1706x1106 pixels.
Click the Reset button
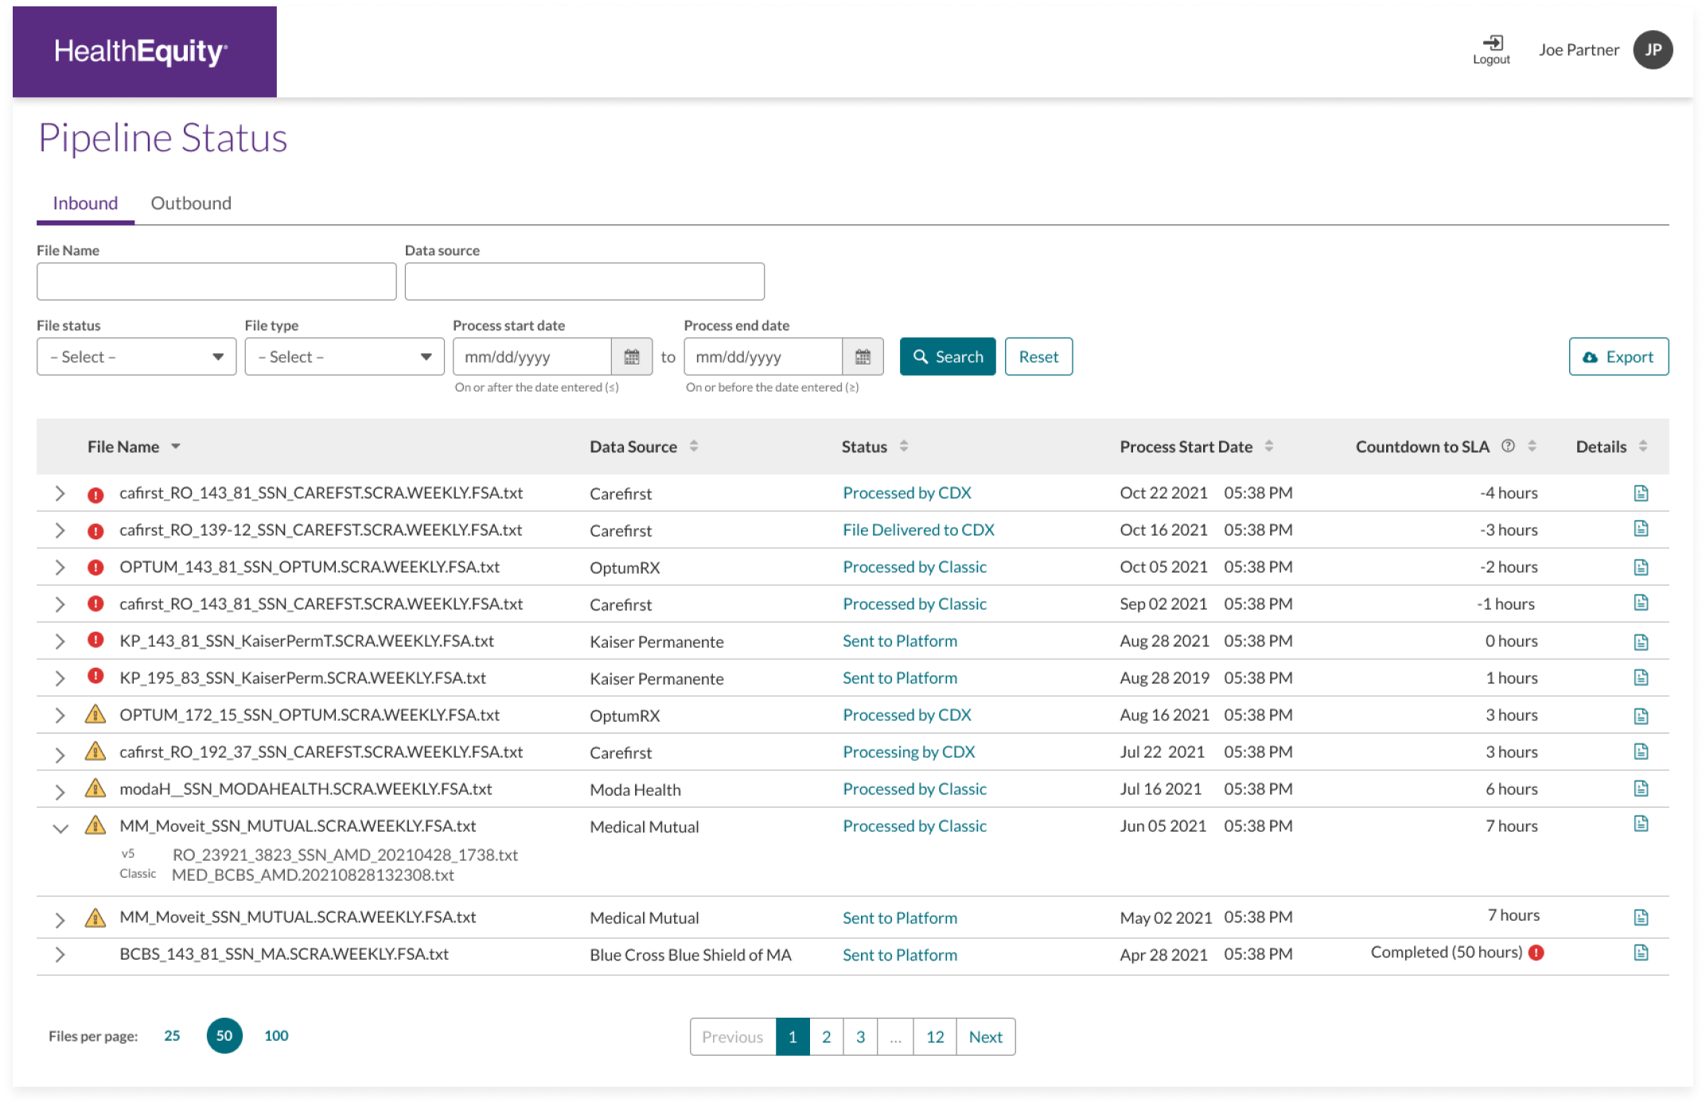pos(1038,357)
